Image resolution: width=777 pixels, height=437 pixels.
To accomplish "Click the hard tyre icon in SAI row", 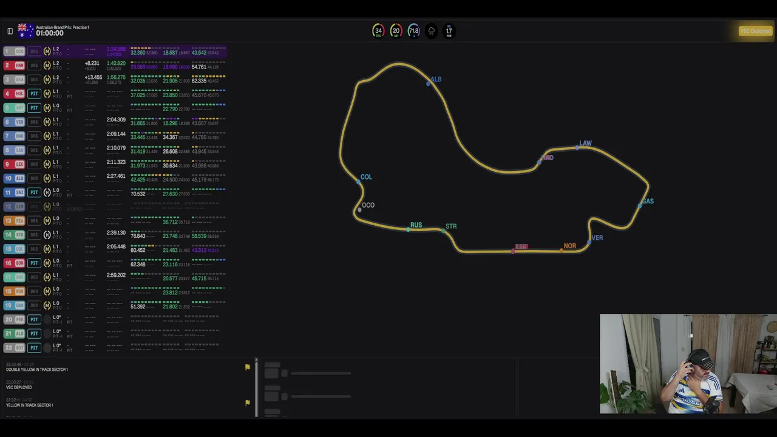I will (x=47, y=192).
